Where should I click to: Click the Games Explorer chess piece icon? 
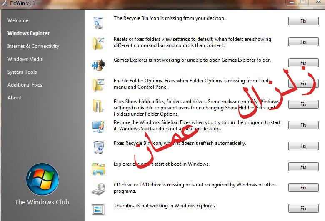pos(99,65)
